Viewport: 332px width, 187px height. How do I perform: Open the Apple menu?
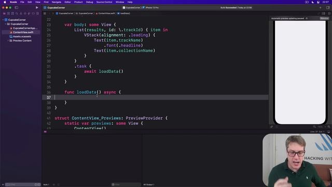(x=5, y=2)
